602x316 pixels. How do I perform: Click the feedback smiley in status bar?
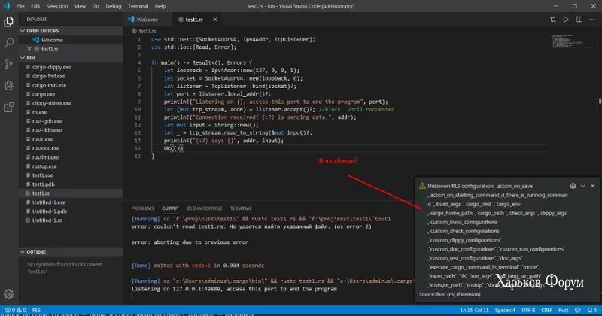578,310
